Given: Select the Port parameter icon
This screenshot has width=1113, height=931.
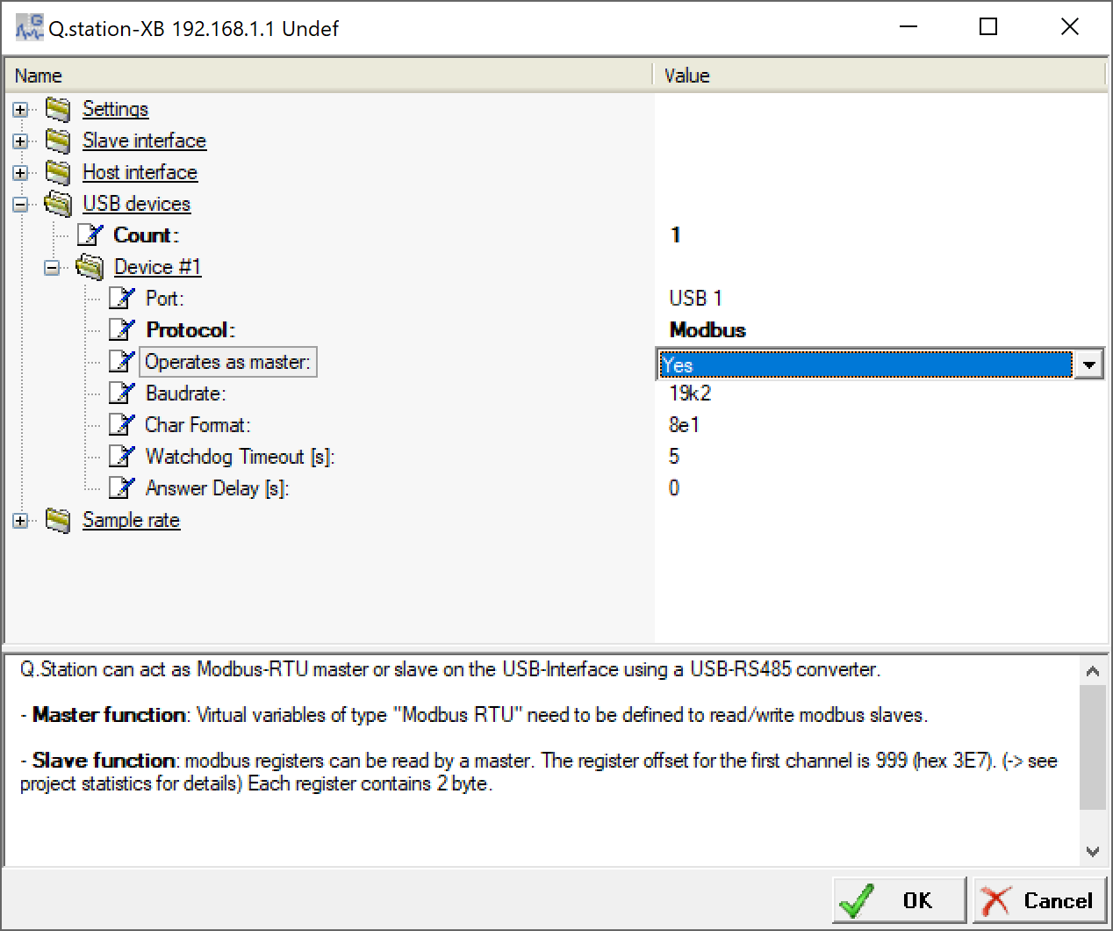Looking at the screenshot, I should [x=121, y=298].
